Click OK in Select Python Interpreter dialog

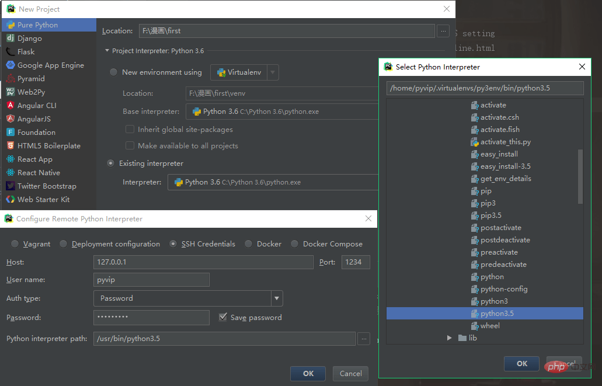coord(522,363)
